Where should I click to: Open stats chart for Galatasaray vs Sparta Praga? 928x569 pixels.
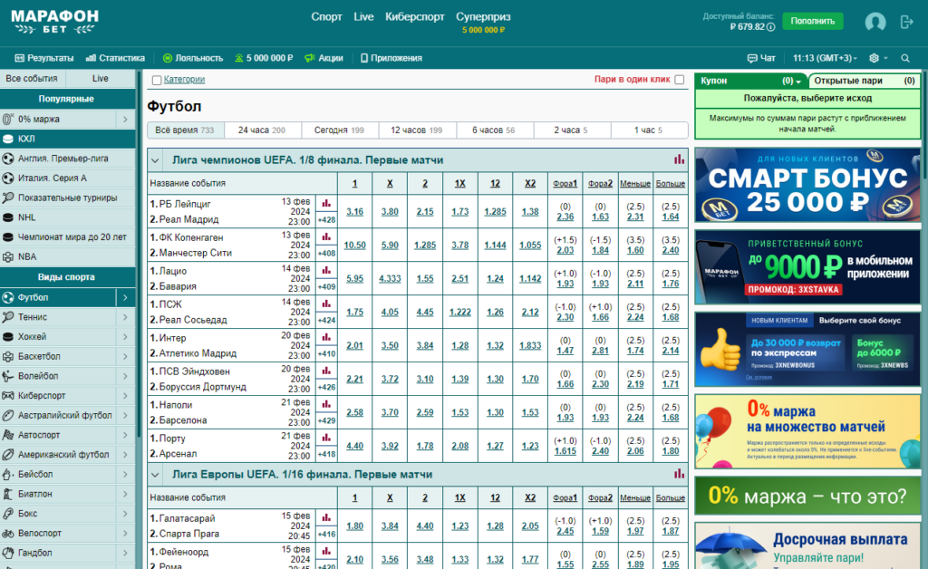(326, 517)
